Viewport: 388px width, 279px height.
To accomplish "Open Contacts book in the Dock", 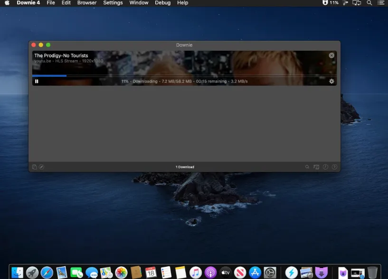I will (x=136, y=272).
